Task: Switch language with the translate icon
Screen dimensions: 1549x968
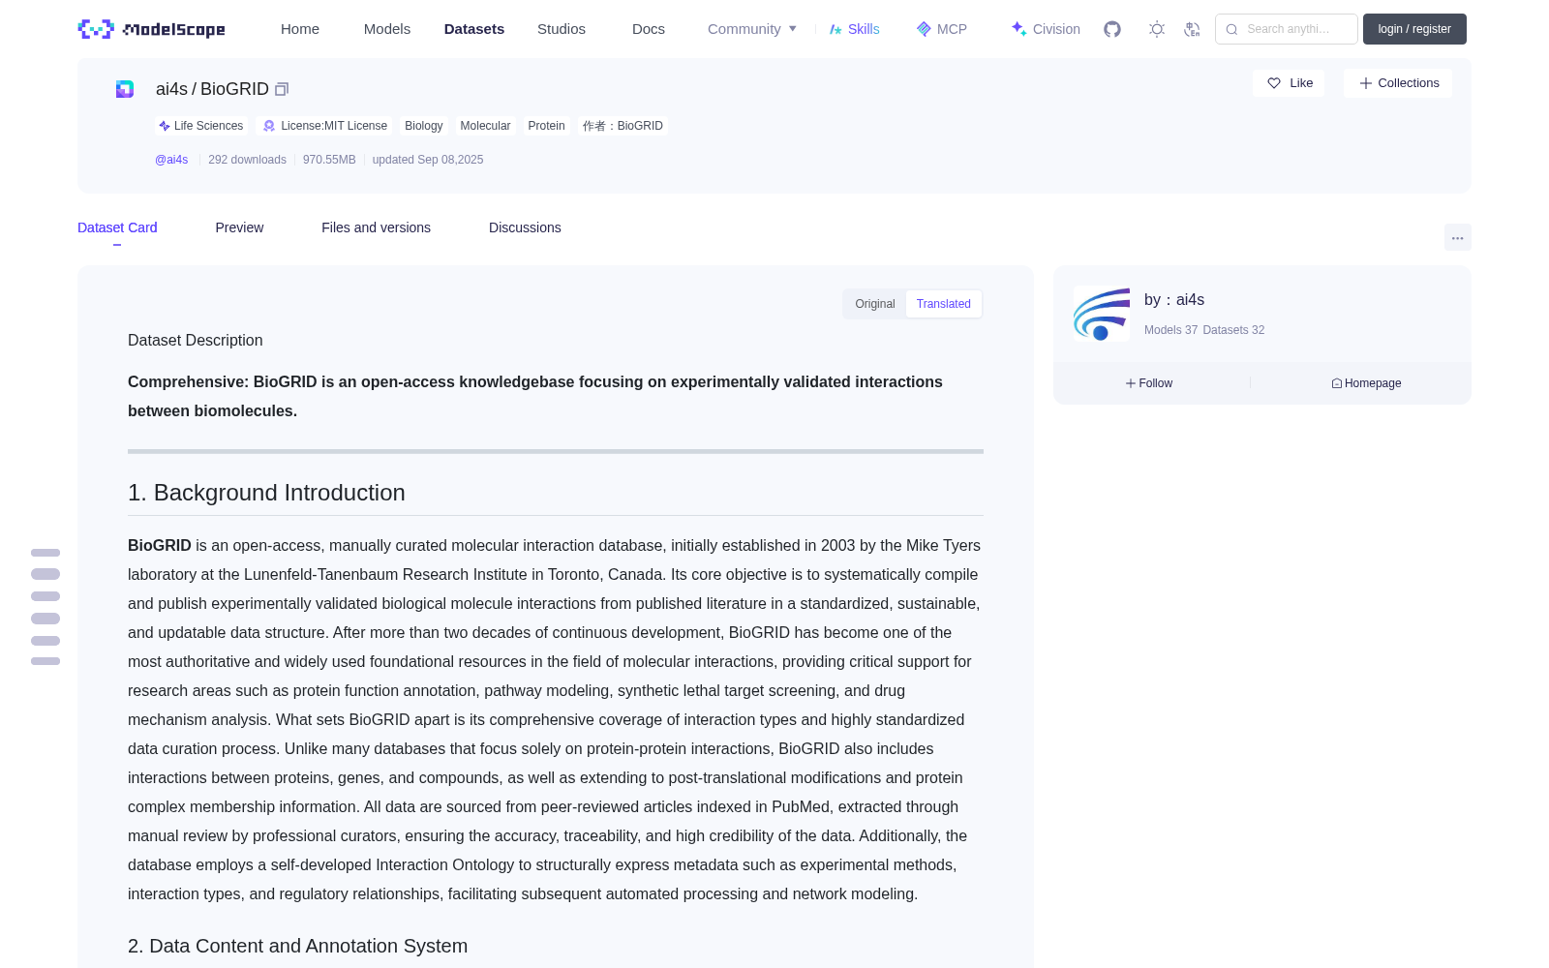Action: [x=1192, y=29]
